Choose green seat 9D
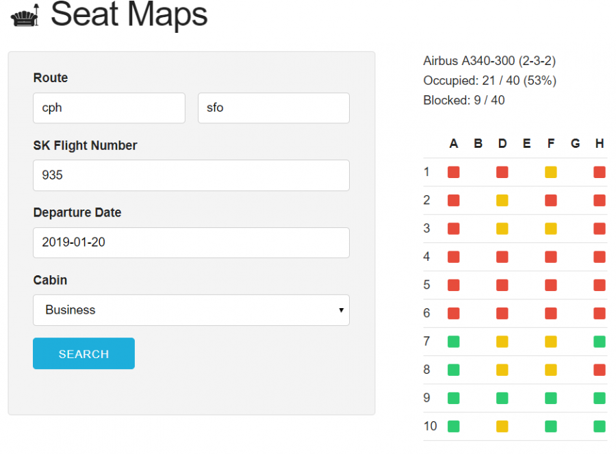Screen dimensions: 616x454 [x=502, y=398]
